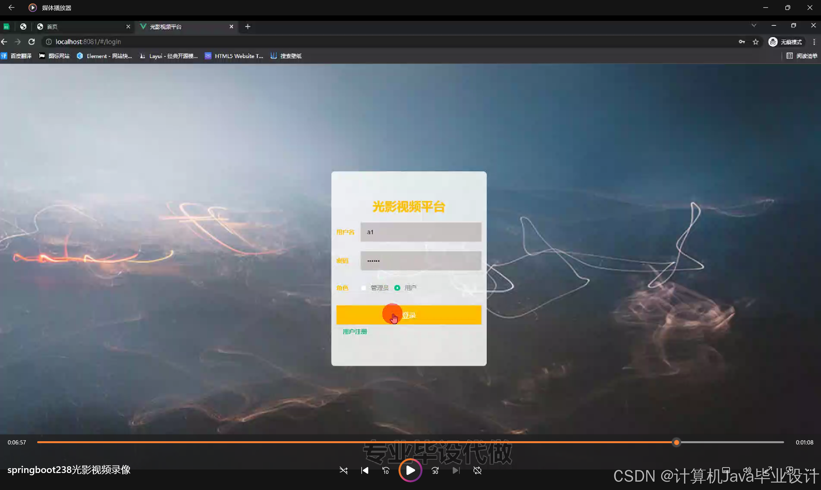Open the 用户注册 registration link
The height and width of the screenshot is (490, 821).
coord(355,331)
